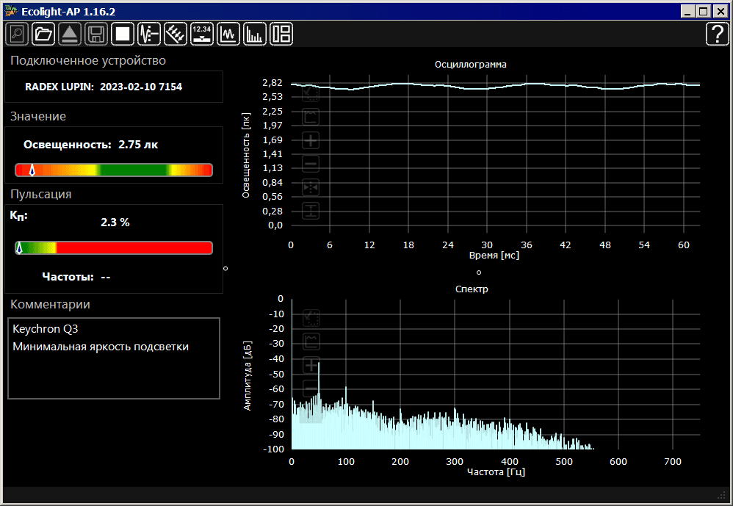
Task: Click the Ecolight-AP title bar app icon
Action: click(x=11, y=11)
